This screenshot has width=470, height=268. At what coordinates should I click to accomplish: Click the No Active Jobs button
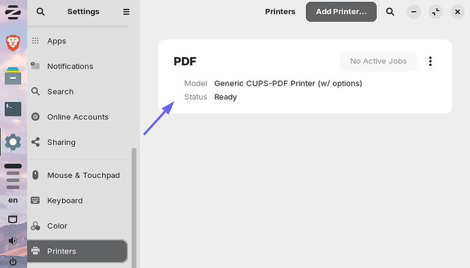coord(378,61)
